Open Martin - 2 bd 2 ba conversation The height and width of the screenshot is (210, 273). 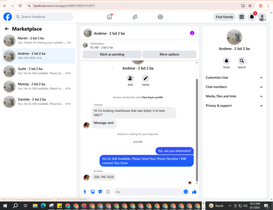click(x=38, y=40)
